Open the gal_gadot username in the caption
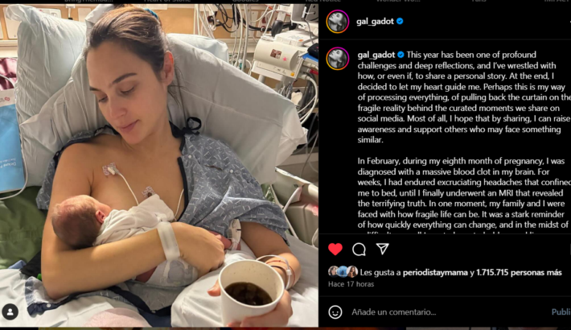 376,55
